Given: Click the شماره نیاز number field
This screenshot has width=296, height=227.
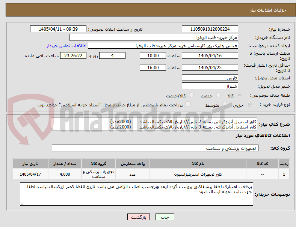Looking at the screenshot, I should pos(210,29).
